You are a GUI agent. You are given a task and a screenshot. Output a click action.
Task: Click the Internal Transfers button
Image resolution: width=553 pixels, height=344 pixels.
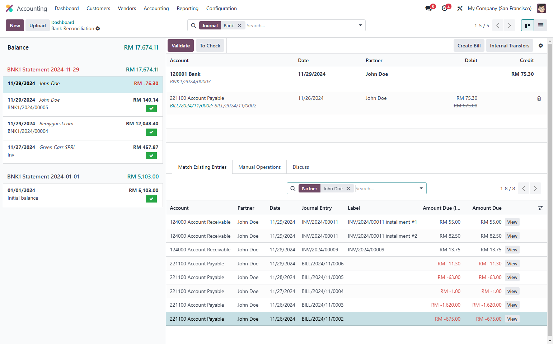pyautogui.click(x=510, y=46)
